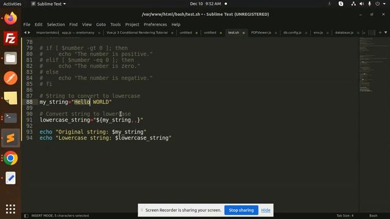Click the word WORLD on line 88
Viewport: 390px width, 219px height.
click(x=101, y=102)
